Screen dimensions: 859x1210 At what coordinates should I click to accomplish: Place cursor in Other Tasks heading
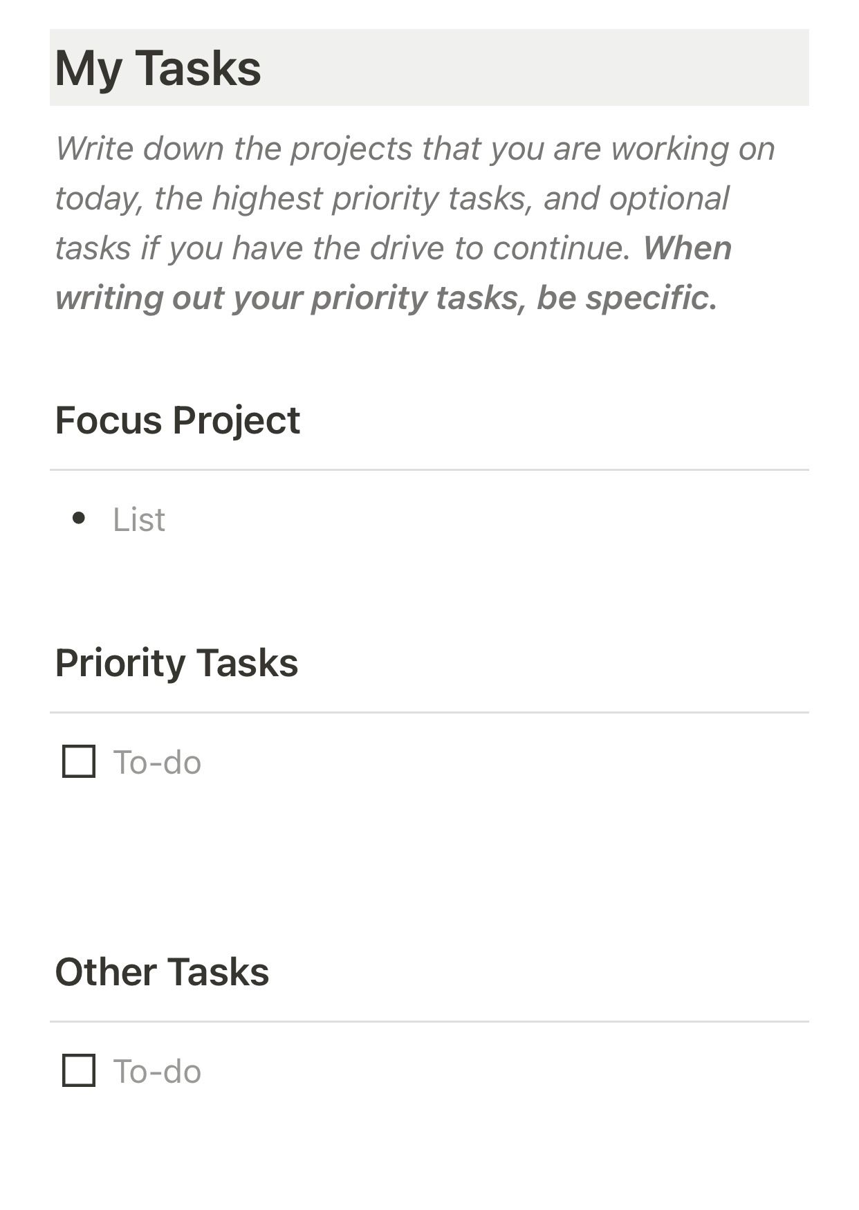pos(162,971)
